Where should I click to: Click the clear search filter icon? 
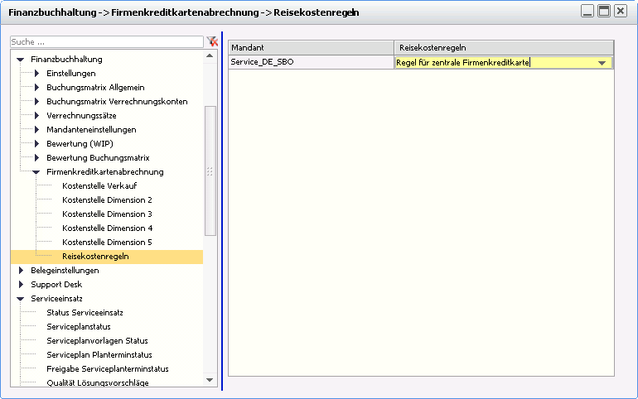coord(212,41)
